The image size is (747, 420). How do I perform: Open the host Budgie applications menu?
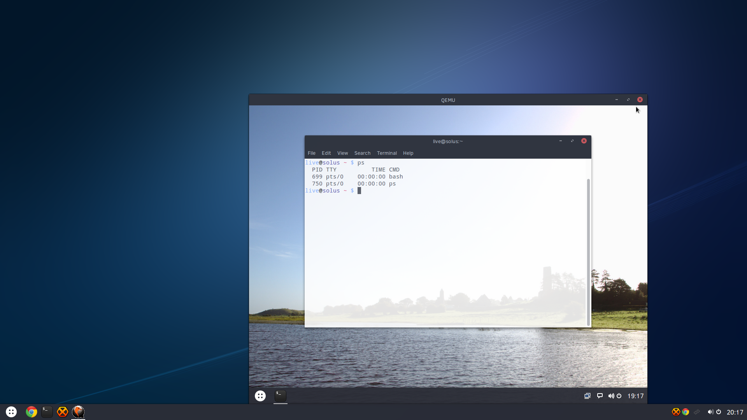point(11,412)
